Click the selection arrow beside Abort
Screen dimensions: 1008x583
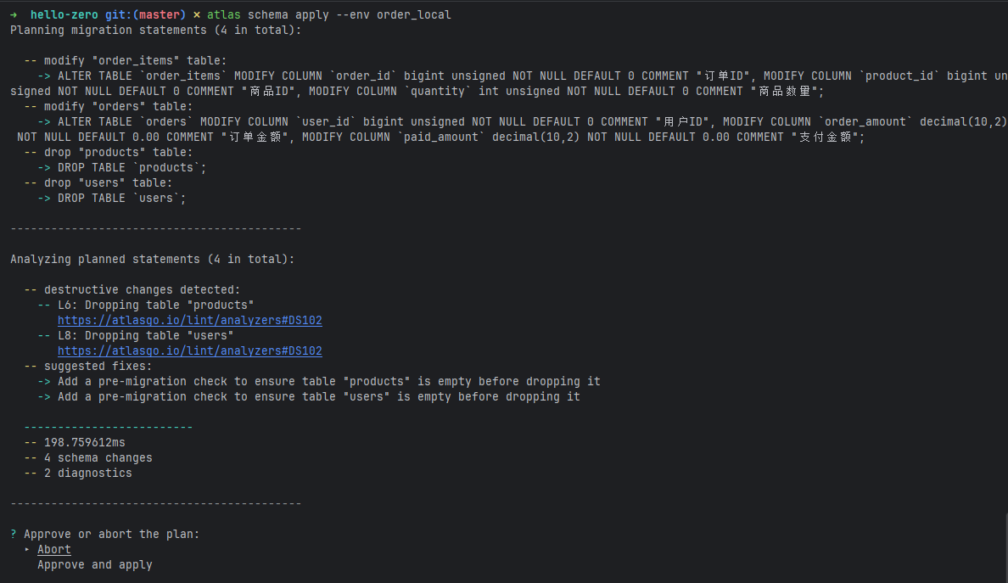coord(27,550)
